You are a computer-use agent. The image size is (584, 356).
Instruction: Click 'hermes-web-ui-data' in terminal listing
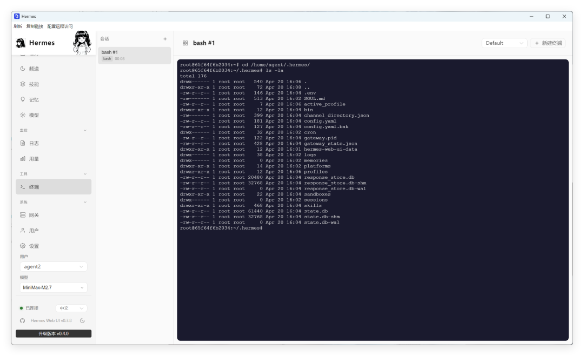pos(330,149)
